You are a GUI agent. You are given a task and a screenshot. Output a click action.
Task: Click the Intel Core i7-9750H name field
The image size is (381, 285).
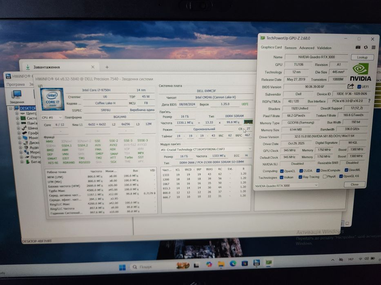tap(96, 90)
